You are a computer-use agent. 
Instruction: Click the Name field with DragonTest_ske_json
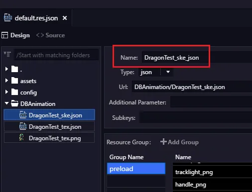click(x=197, y=58)
